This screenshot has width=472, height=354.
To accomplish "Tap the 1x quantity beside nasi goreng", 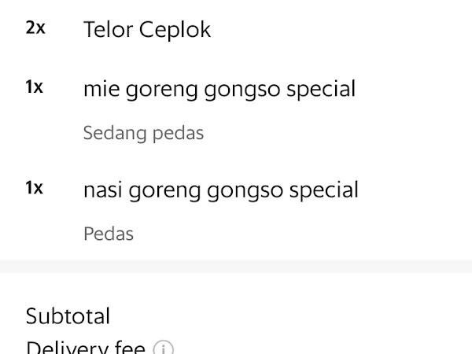I will point(35,188).
